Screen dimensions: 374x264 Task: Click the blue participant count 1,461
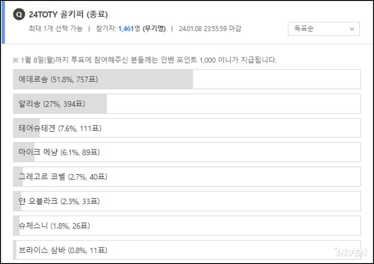tap(126, 29)
